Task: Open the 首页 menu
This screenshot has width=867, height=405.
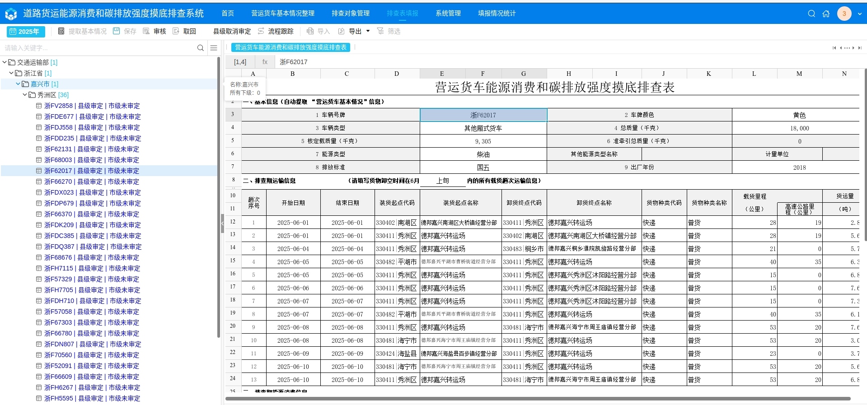Action: point(228,14)
